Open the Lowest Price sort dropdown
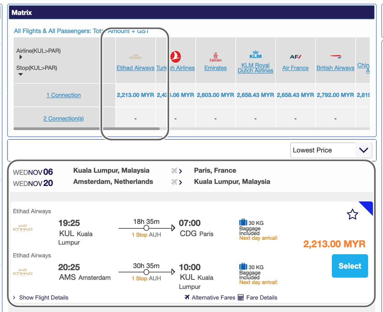 coord(331,150)
